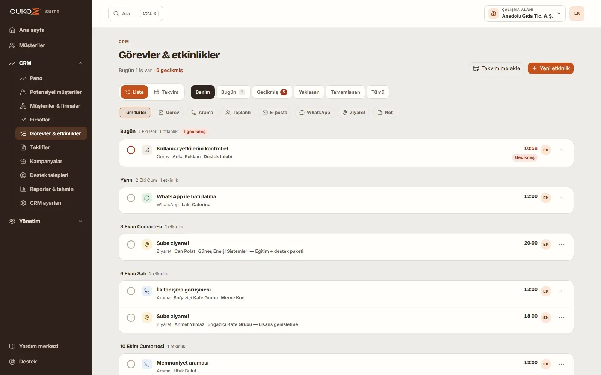Click Takvimime ekle button
This screenshot has height=375, width=601.
pos(497,68)
